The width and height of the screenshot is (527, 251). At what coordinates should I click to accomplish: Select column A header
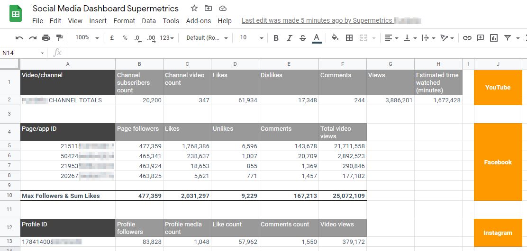click(68, 64)
